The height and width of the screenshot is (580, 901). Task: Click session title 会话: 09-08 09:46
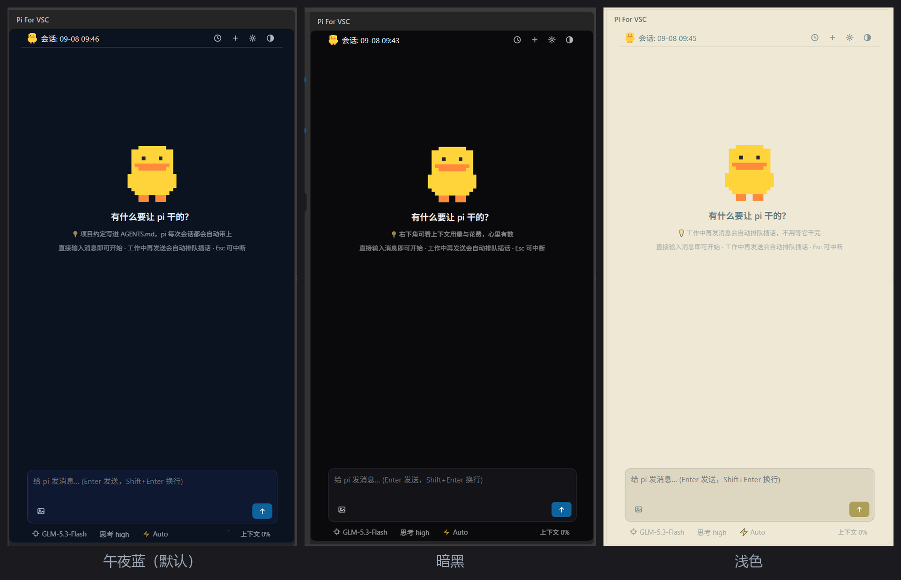(70, 39)
